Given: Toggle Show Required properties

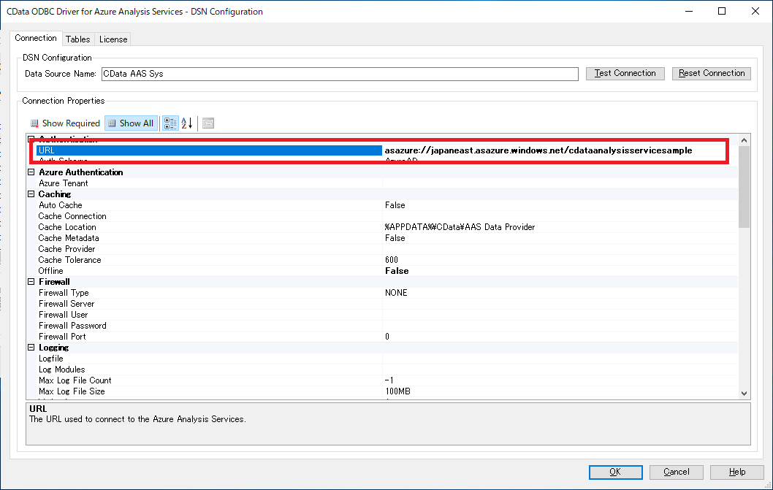Looking at the screenshot, I should point(65,123).
